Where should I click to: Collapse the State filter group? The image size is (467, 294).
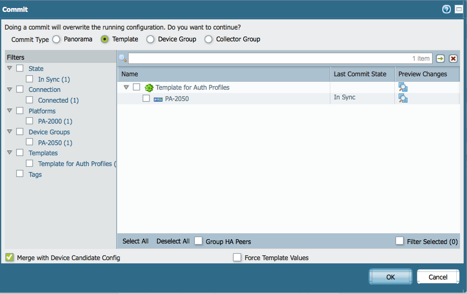[10, 68]
